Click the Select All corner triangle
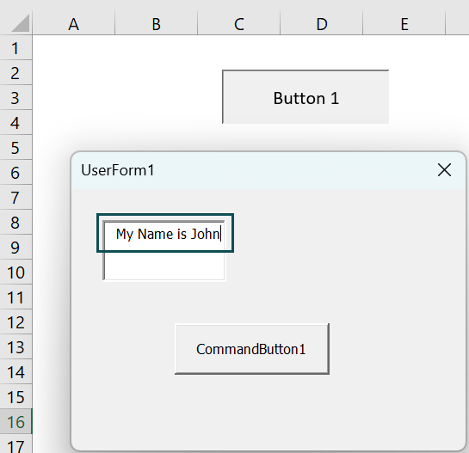This screenshot has height=453, width=469. (21, 23)
